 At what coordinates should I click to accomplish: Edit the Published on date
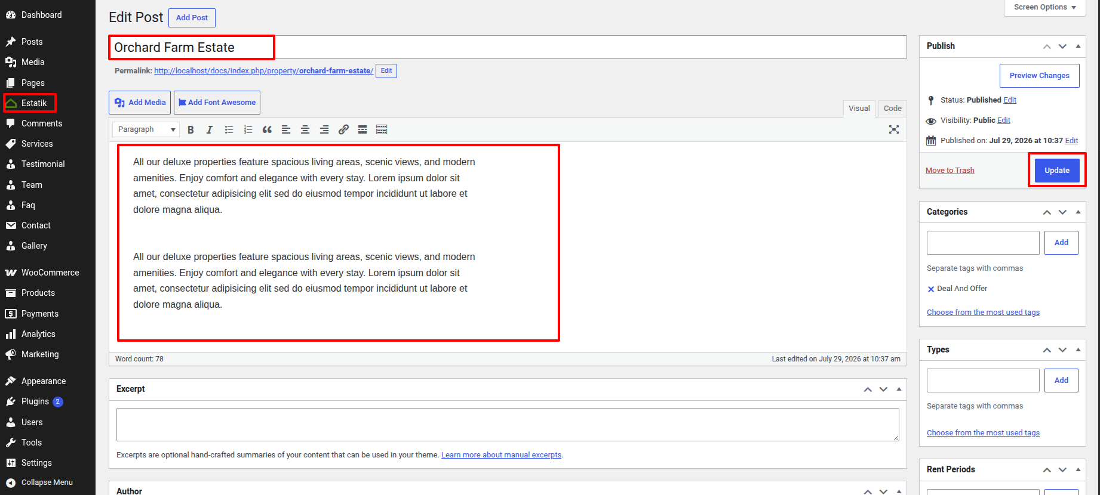1072,141
